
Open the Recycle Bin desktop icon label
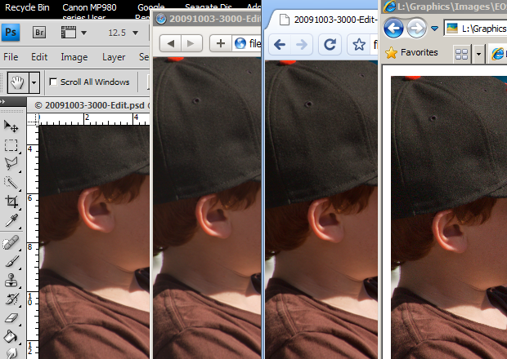[27, 7]
